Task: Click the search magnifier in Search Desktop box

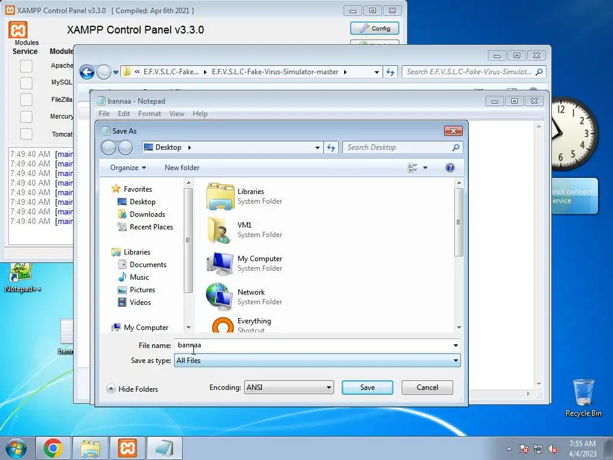Action: tap(456, 147)
